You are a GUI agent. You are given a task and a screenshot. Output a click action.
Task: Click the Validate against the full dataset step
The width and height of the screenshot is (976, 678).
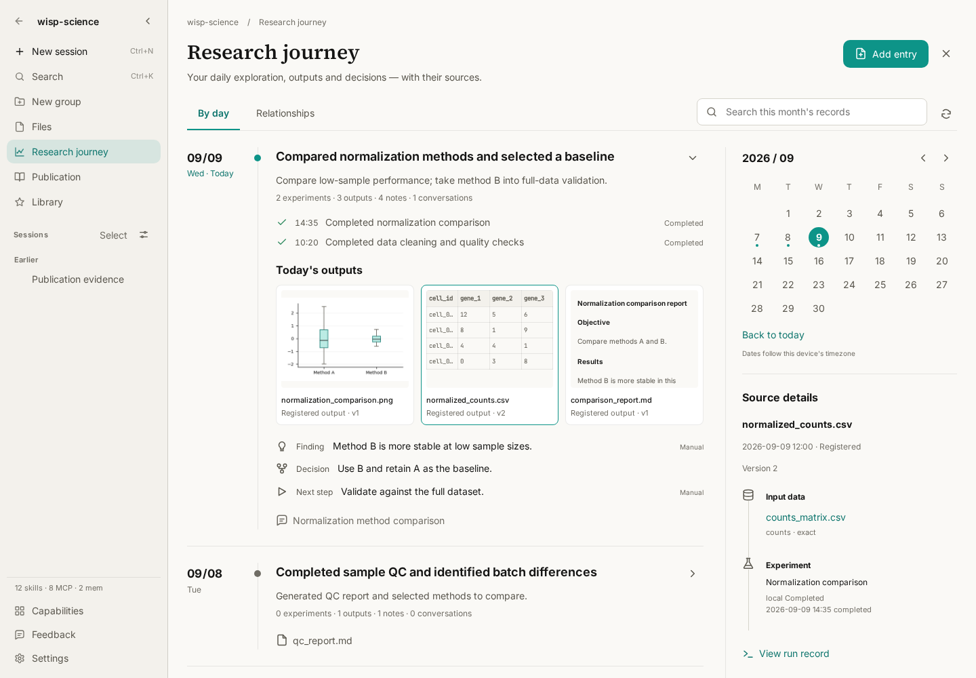(412, 492)
